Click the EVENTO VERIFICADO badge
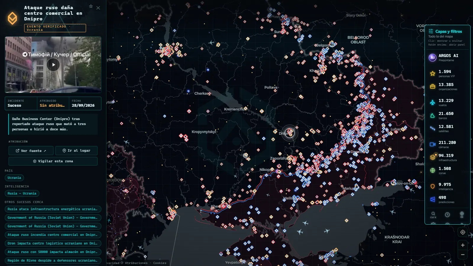 pyautogui.click(x=55, y=28)
